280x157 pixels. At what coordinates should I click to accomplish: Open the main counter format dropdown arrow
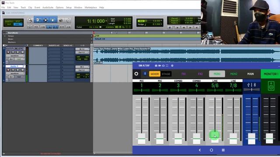(106, 21)
